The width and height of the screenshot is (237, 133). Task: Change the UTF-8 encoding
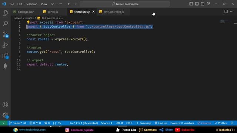click(119, 123)
